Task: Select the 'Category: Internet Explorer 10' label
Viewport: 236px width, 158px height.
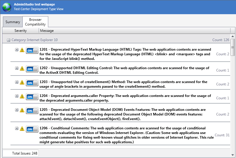Action: [x=35, y=40]
